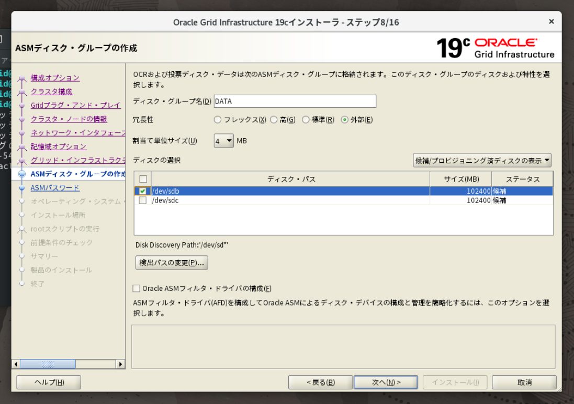Click the disk group name field DATA
This screenshot has height=404, width=574.
click(x=295, y=102)
